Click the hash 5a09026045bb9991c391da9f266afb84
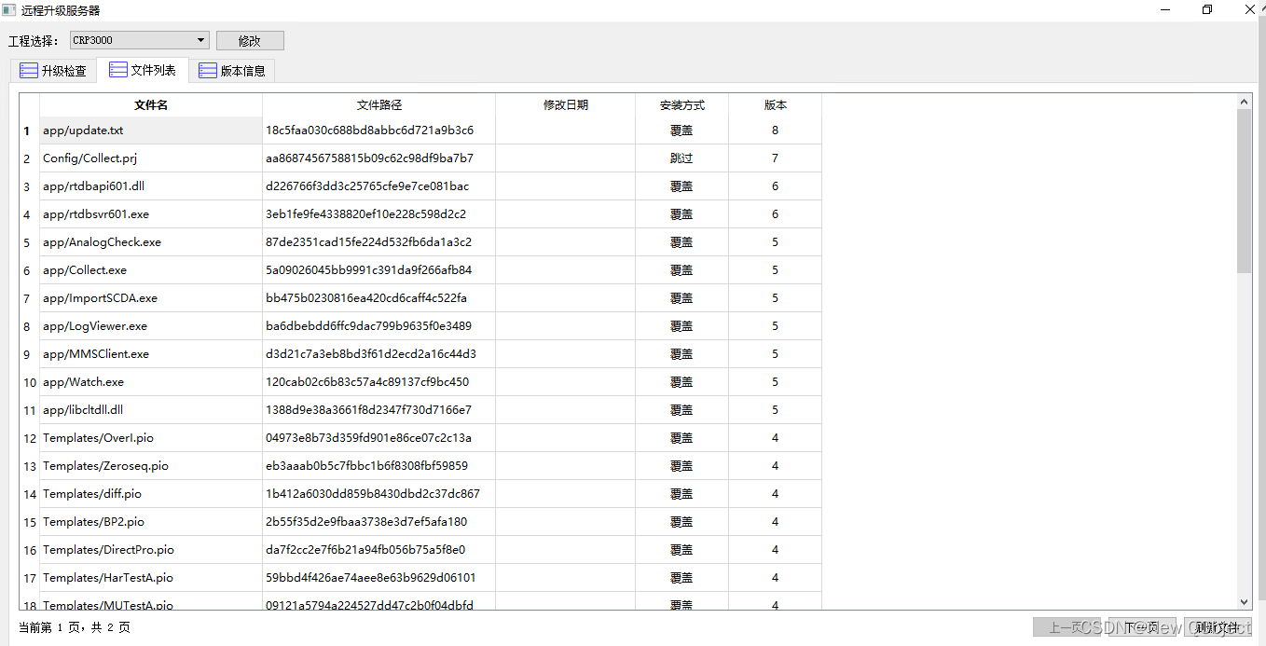 pos(368,270)
